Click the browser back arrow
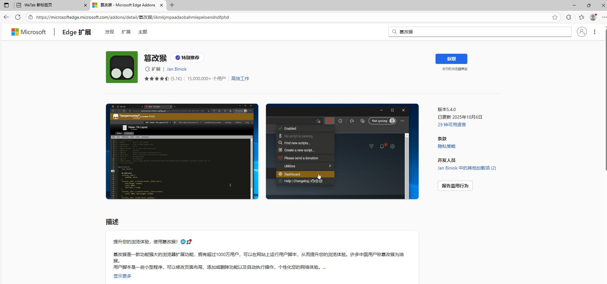Image resolution: width=607 pixels, height=284 pixels. (x=6, y=17)
